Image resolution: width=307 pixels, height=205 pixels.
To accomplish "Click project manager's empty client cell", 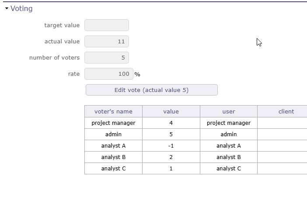I will (282, 123).
